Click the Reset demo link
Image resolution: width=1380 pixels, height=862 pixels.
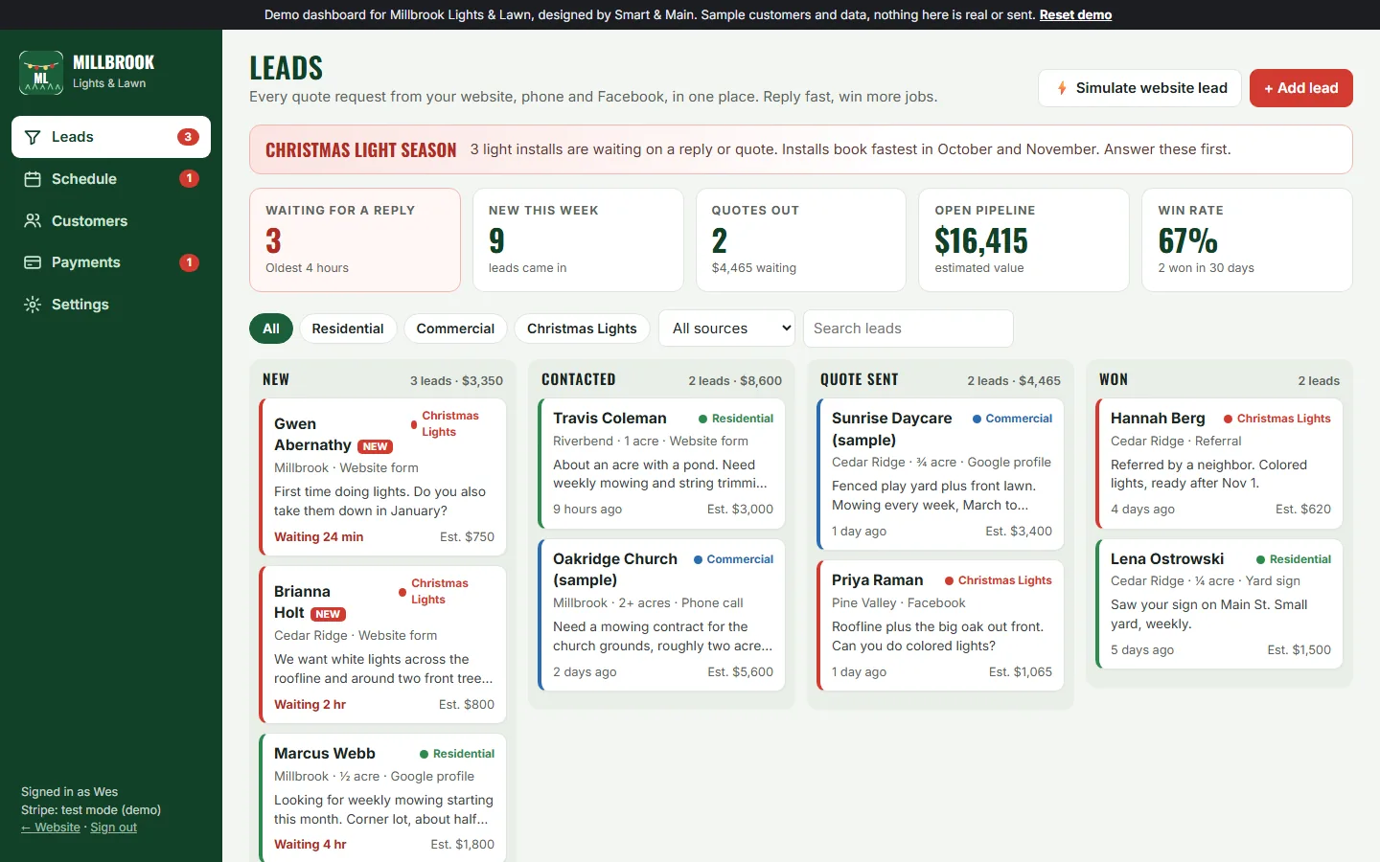point(1075,15)
